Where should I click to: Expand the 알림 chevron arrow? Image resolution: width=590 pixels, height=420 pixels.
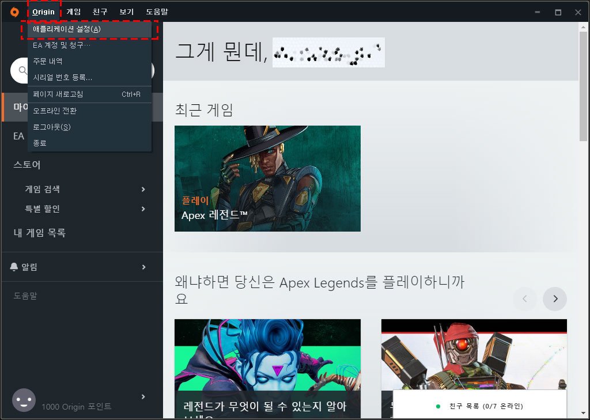[x=143, y=267]
